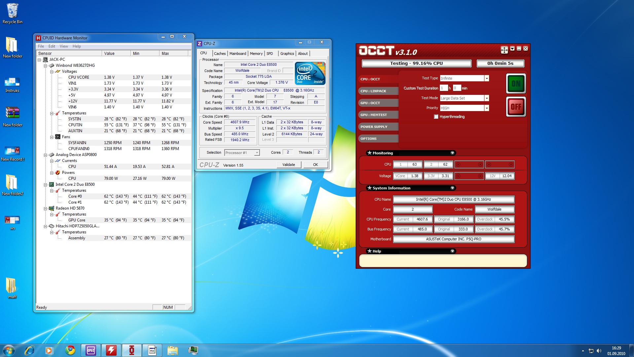Open the View menu in HWMonitor
The height and width of the screenshot is (357, 634).
click(x=64, y=46)
